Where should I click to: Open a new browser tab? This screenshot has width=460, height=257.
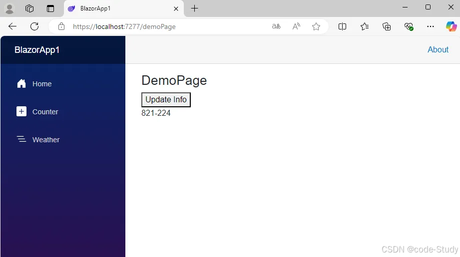pyautogui.click(x=194, y=8)
